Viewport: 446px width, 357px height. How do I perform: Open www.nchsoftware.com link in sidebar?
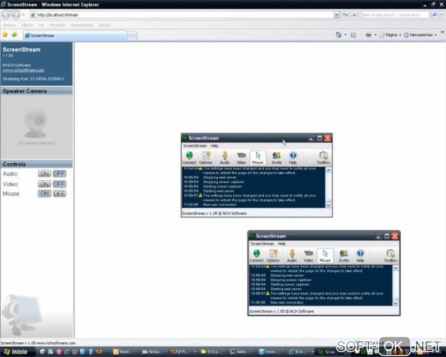tap(23, 70)
